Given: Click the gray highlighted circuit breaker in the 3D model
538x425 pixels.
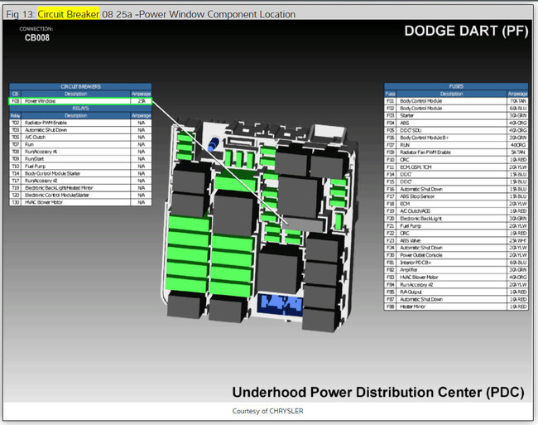Looking at the screenshot, I should (303, 224).
